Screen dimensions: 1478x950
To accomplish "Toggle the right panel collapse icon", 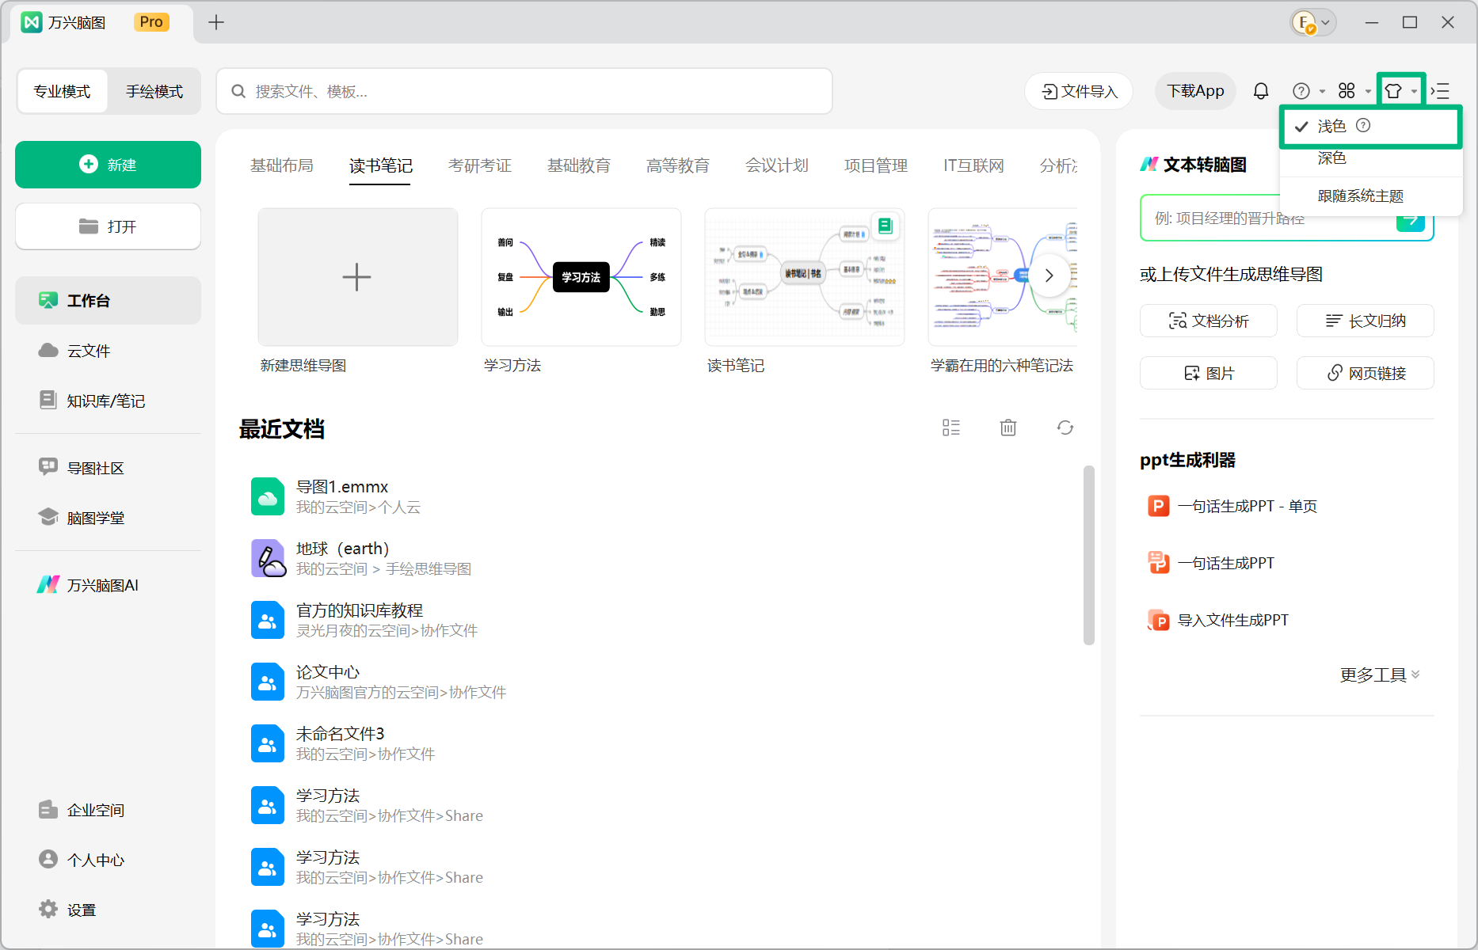I will pyautogui.click(x=1440, y=91).
